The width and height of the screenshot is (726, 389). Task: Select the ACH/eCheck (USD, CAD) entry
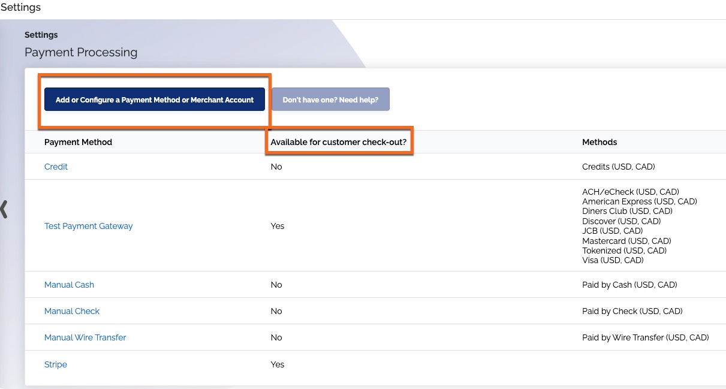tap(630, 192)
